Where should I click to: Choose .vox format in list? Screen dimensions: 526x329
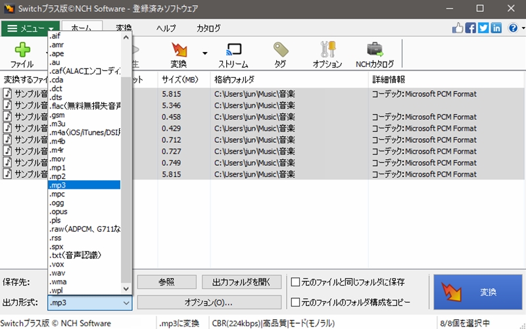[x=84, y=265]
